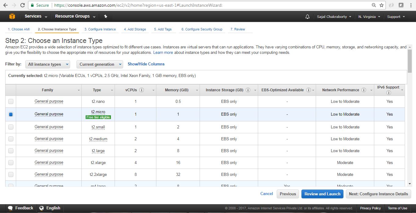Image resolution: width=416 pixels, height=213 pixels.
Task: Select the t2.nano instance checkbox
Action: click(11, 101)
